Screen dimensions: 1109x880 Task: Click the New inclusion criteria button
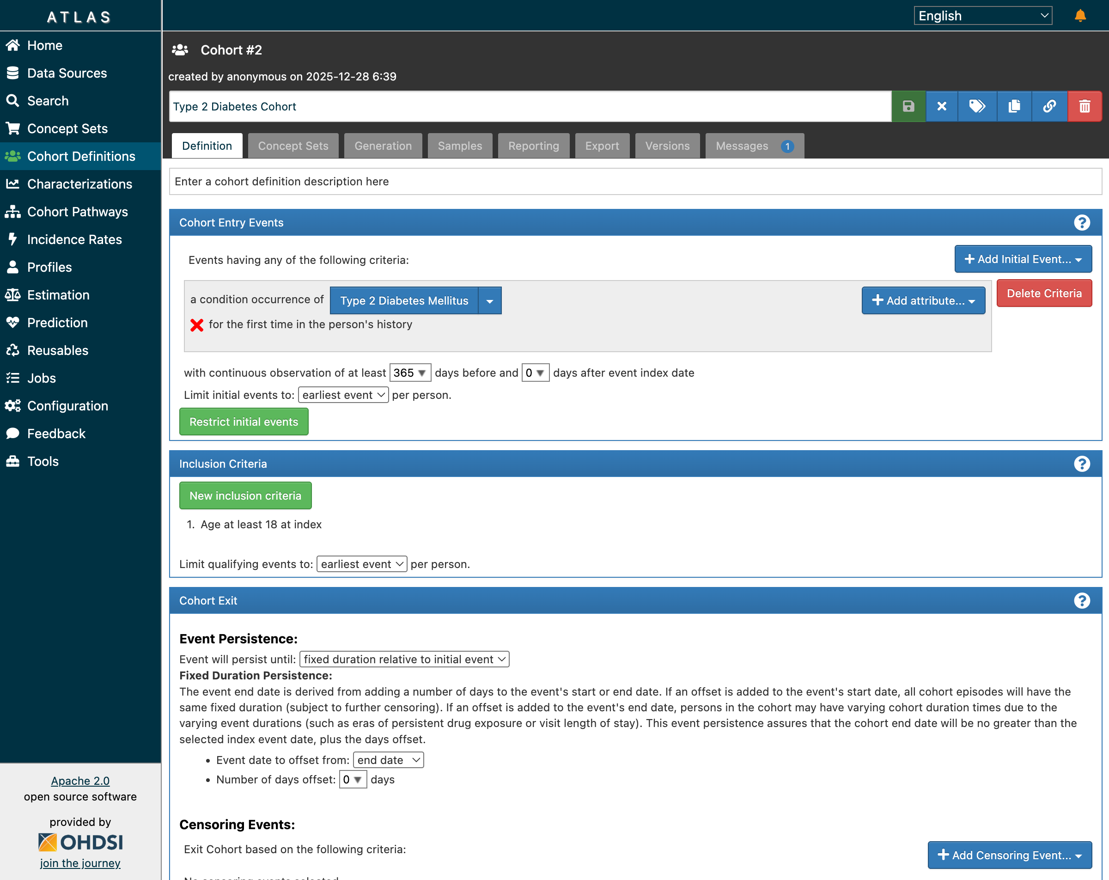coord(245,495)
